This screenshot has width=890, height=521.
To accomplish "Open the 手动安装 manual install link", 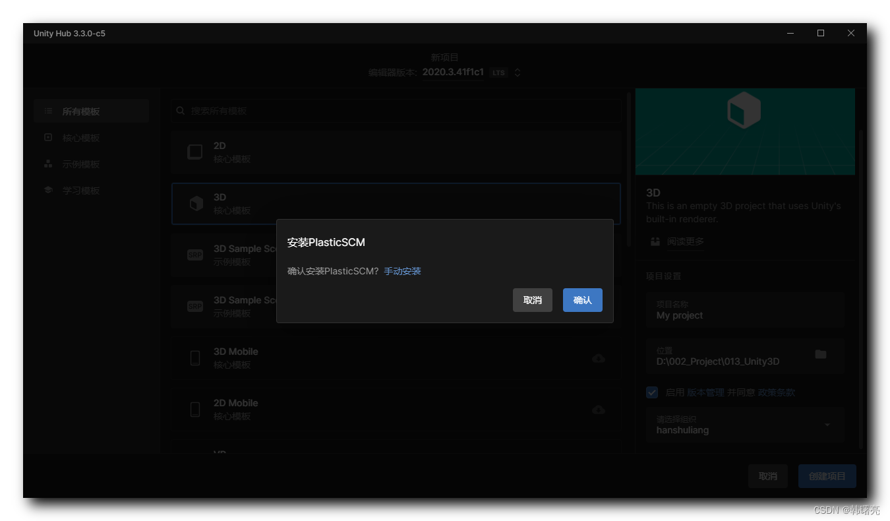I will 402,271.
